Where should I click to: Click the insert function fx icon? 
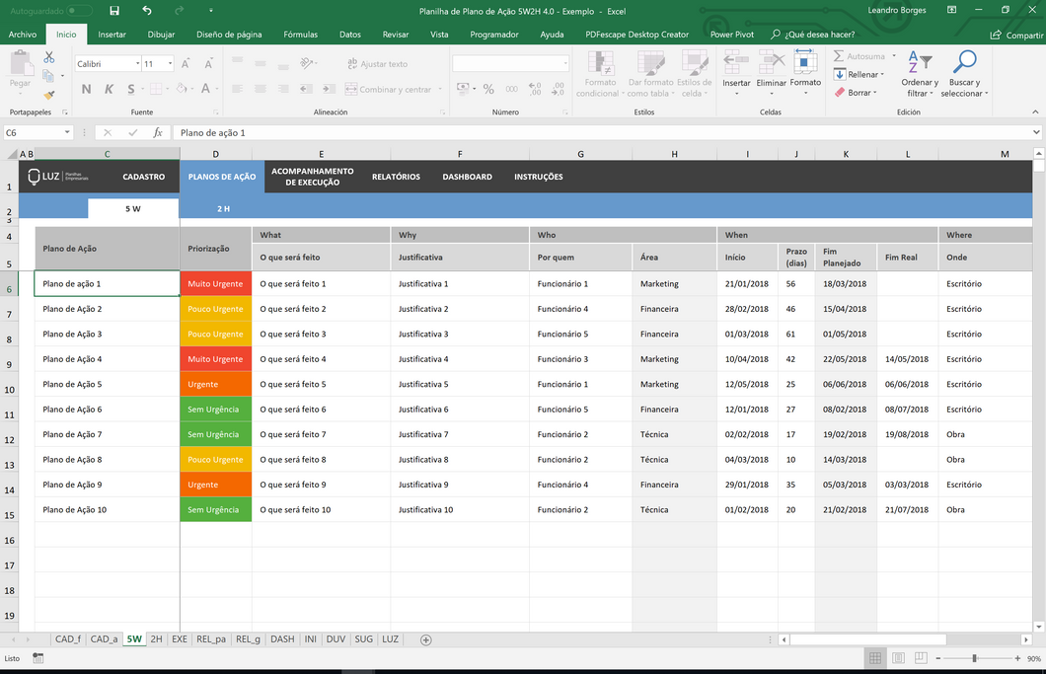pos(158,133)
